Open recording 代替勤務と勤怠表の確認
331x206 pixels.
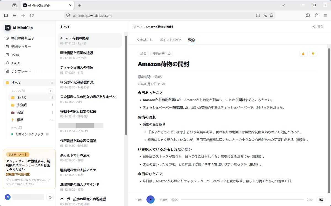90,143
